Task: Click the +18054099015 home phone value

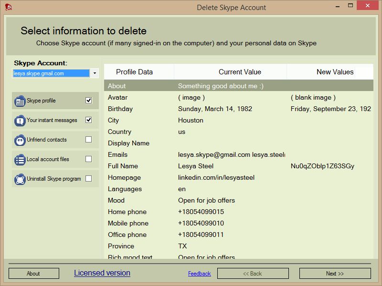Action: click(x=201, y=212)
